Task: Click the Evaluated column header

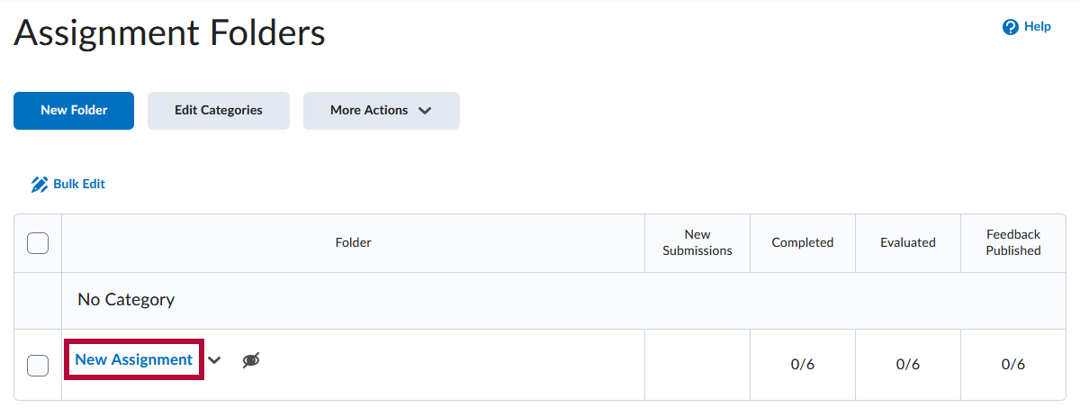Action: pos(908,242)
